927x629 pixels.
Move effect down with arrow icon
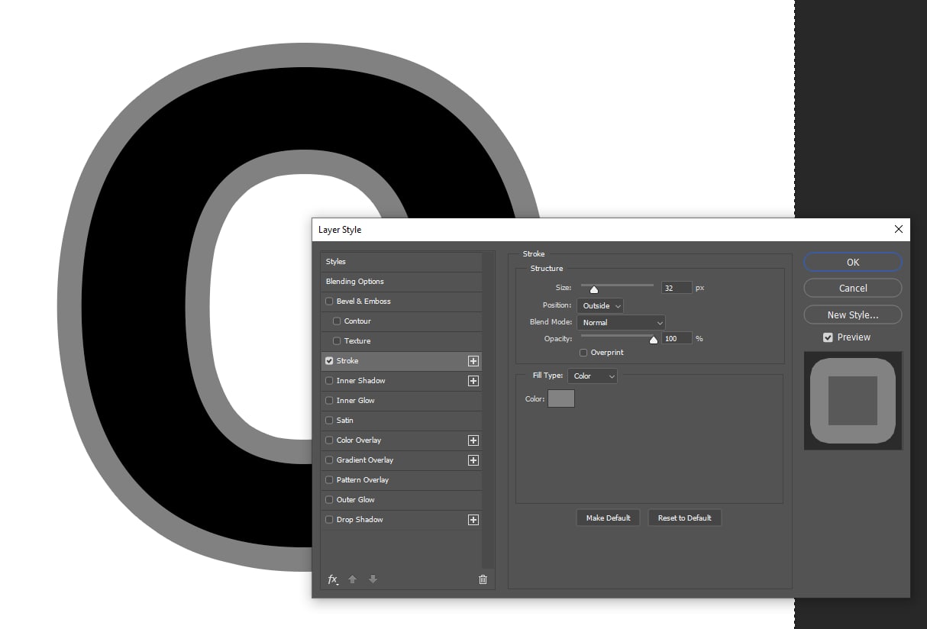pos(373,579)
